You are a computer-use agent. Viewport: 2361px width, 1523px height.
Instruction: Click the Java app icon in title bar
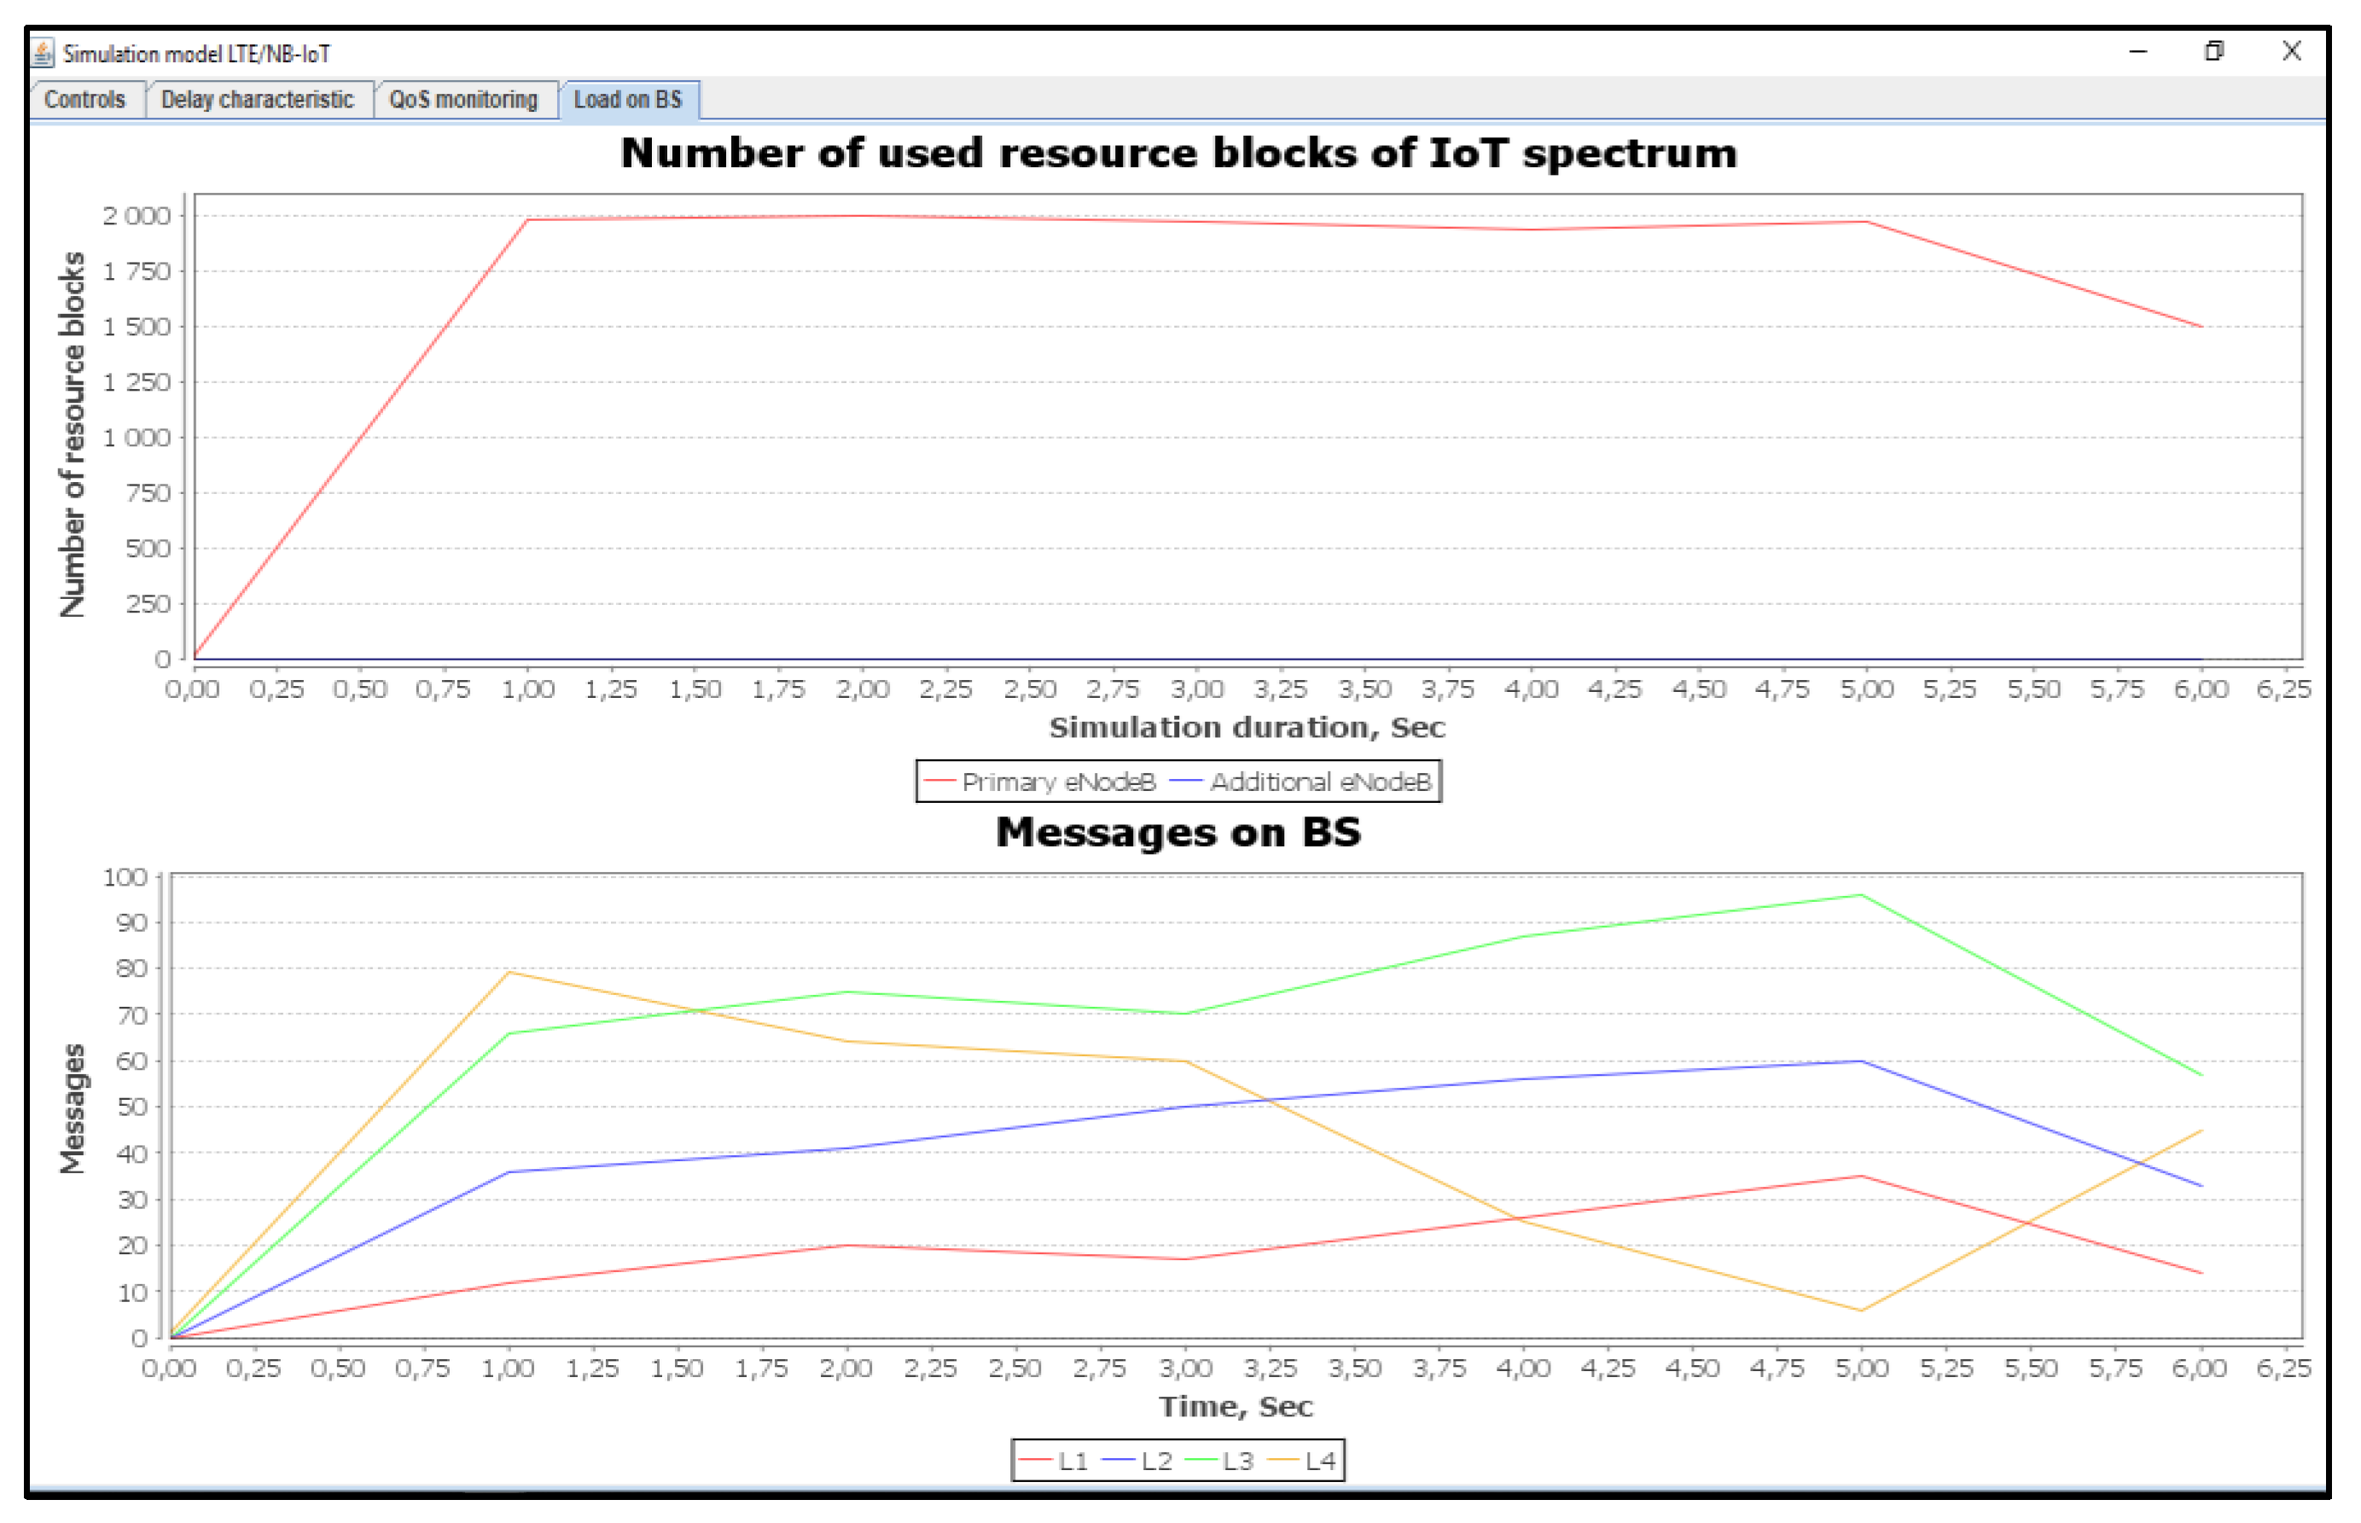(x=43, y=52)
